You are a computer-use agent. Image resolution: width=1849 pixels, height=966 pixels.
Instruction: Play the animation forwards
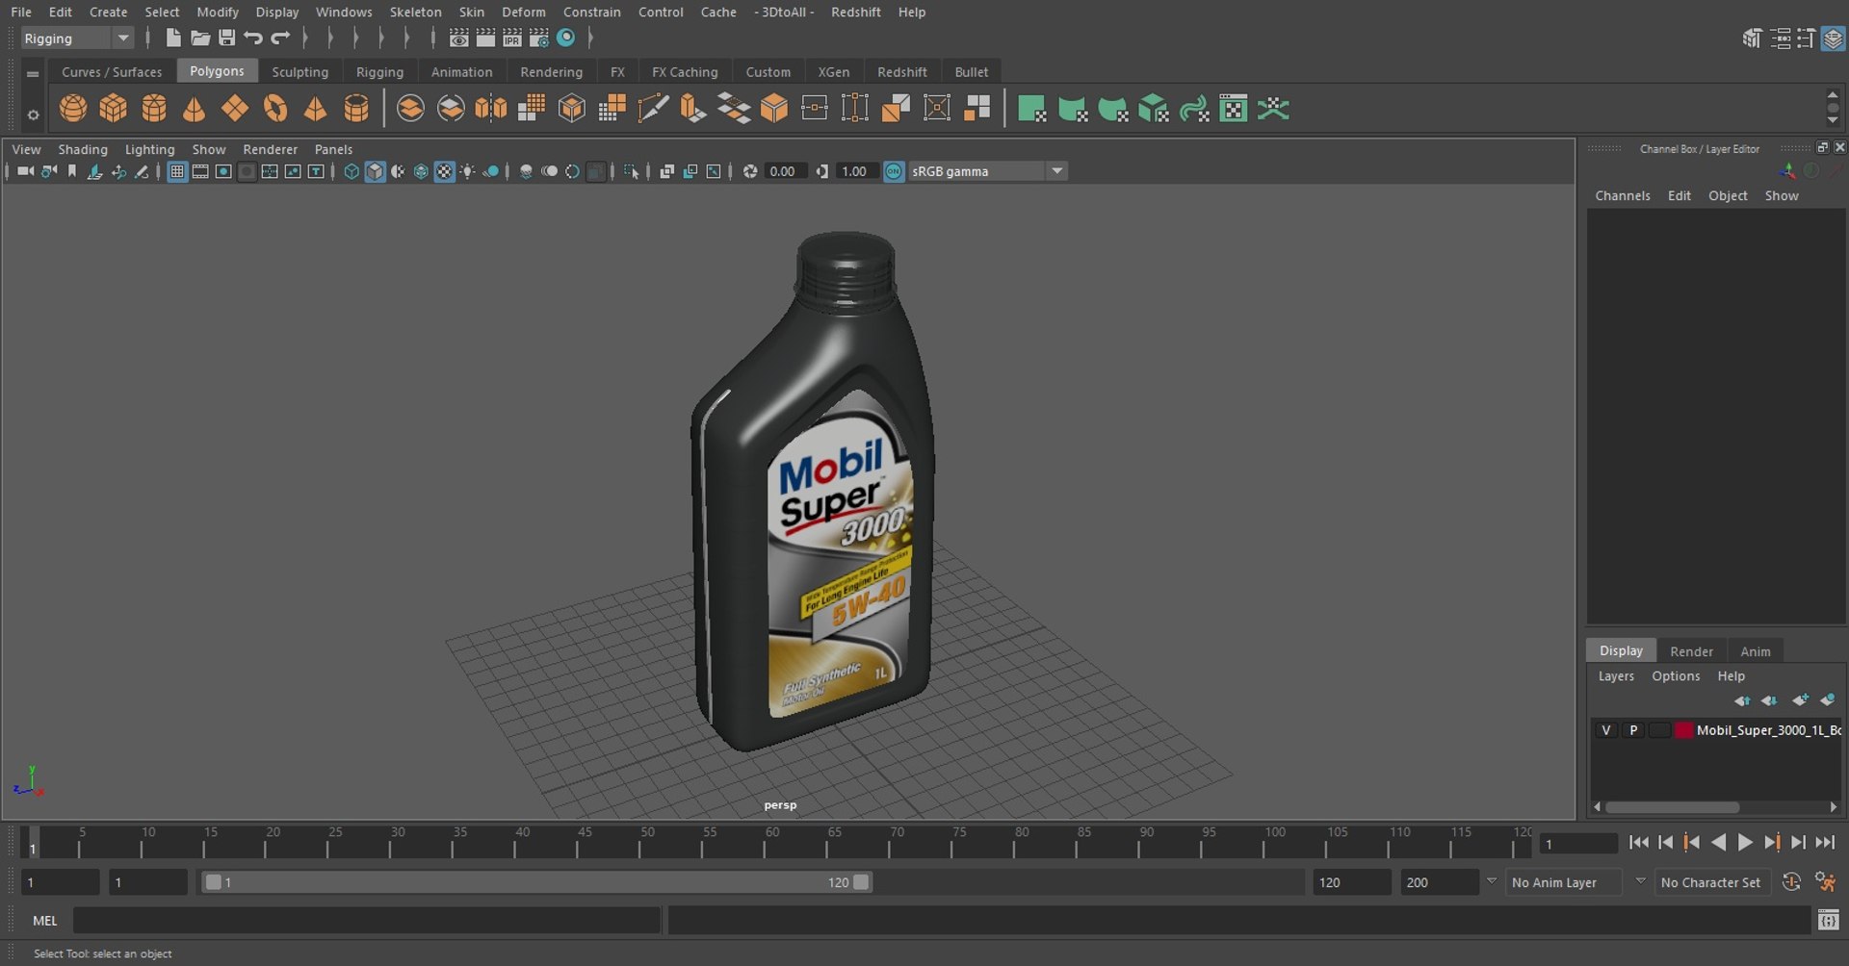[x=1745, y=843]
